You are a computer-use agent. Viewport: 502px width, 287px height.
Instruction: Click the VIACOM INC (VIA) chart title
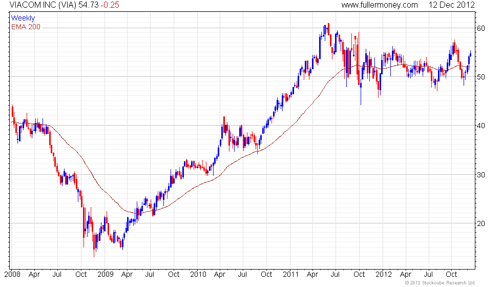[43, 5]
